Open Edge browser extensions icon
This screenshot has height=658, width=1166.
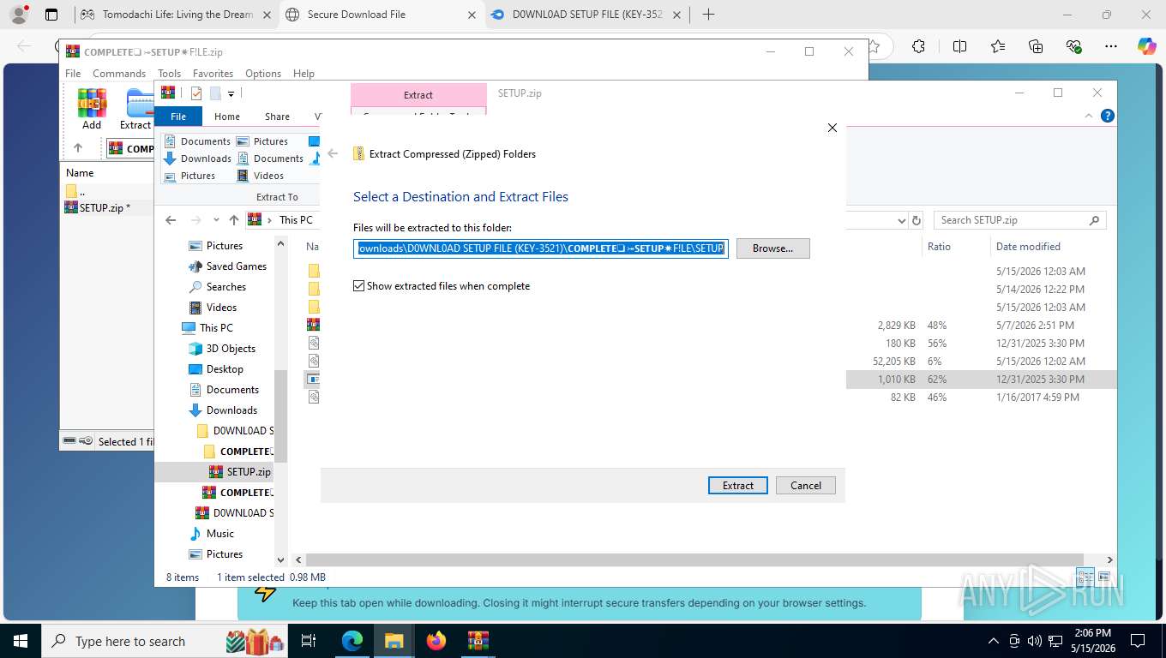(918, 46)
